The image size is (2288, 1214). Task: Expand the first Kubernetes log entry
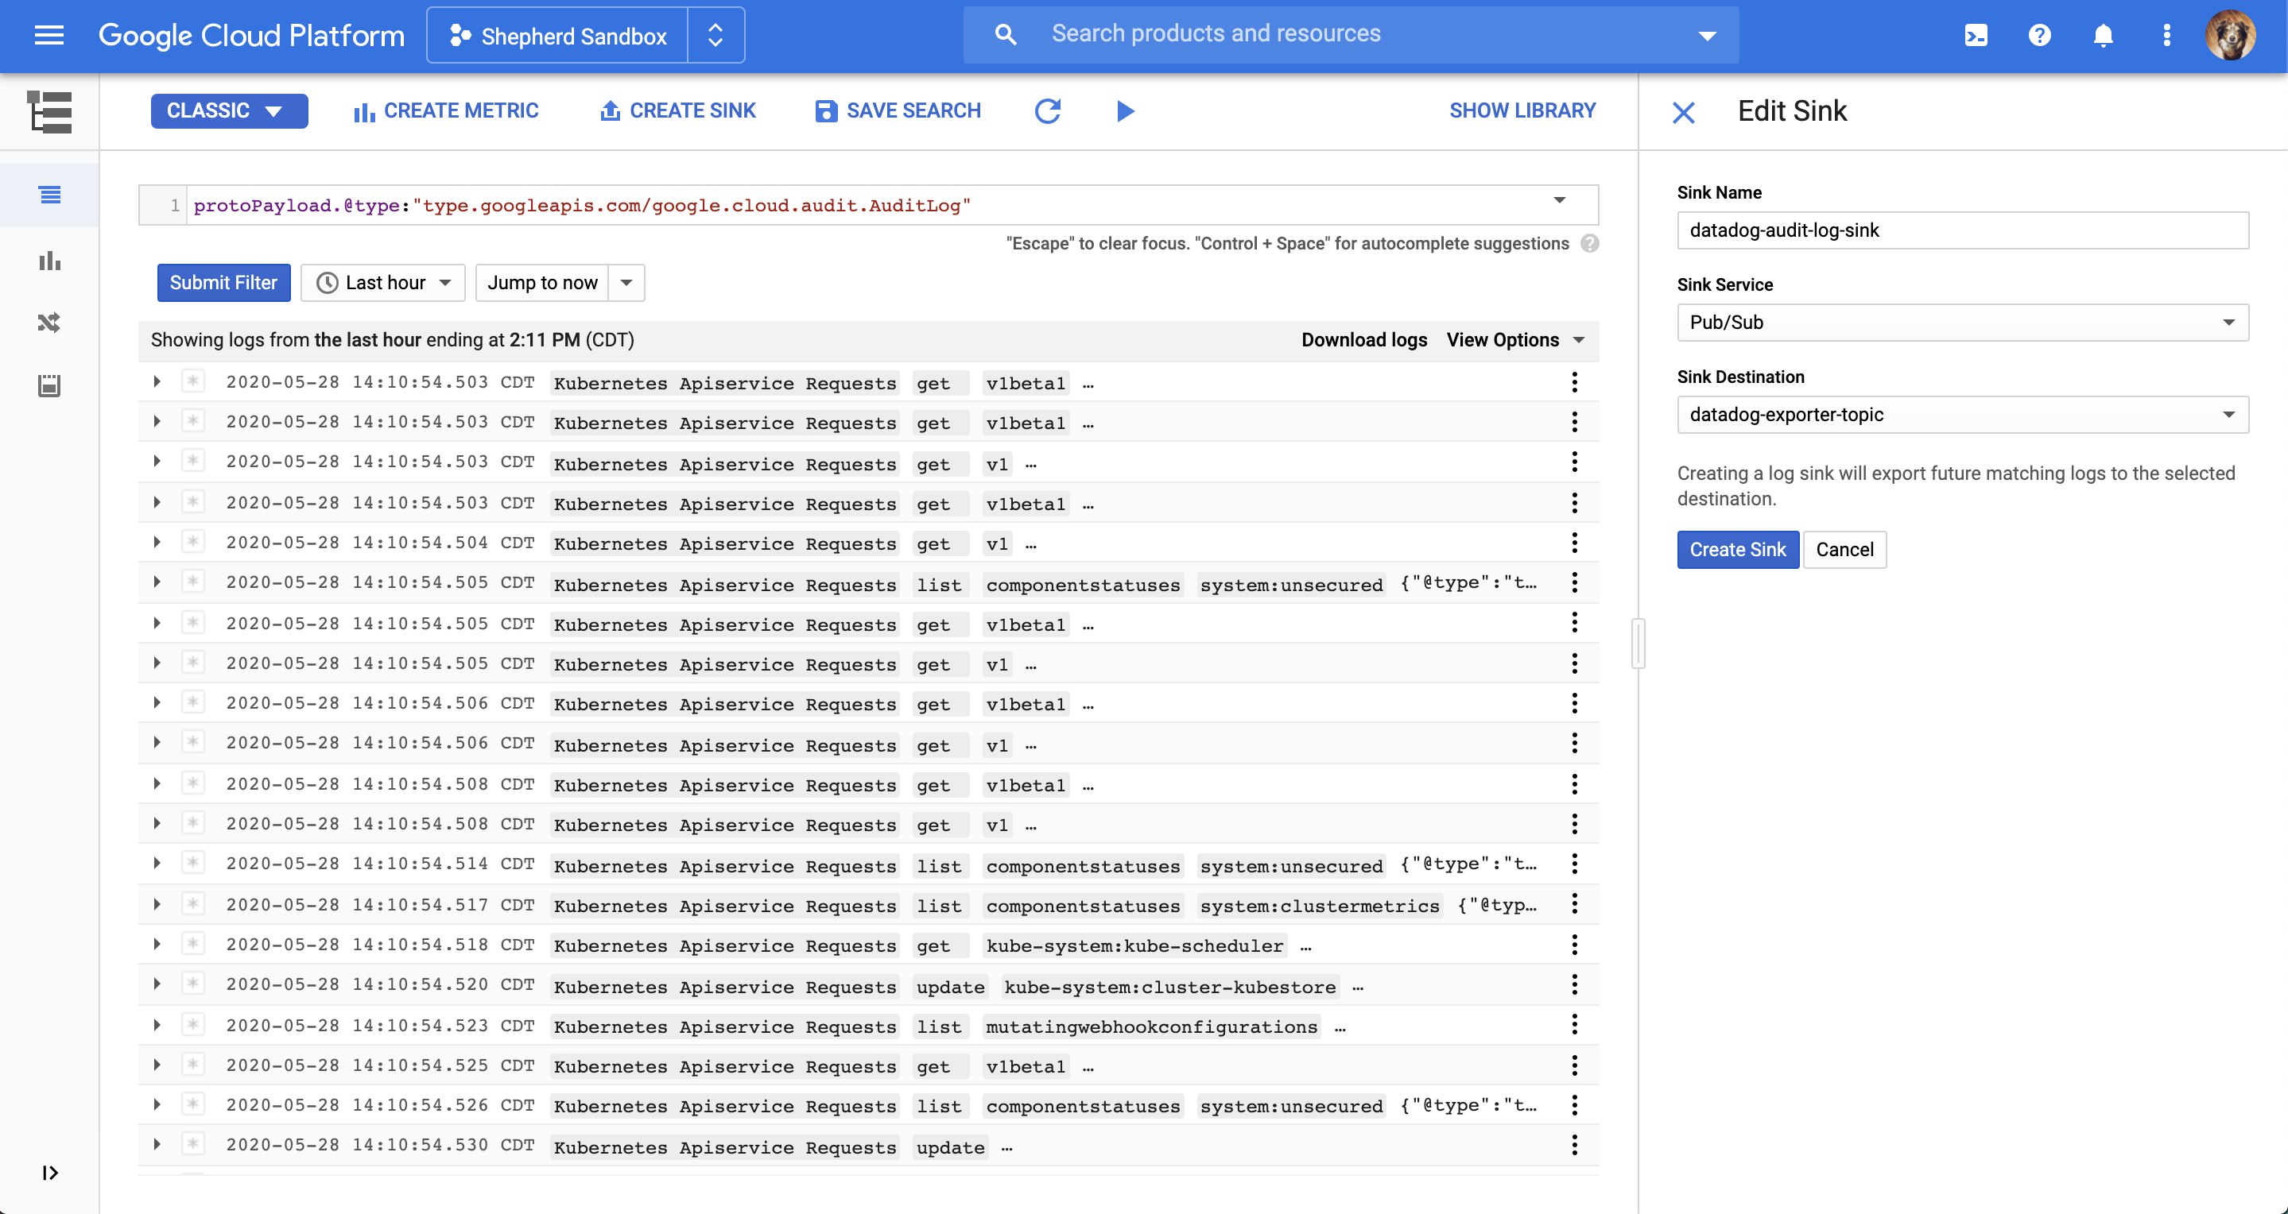157,381
